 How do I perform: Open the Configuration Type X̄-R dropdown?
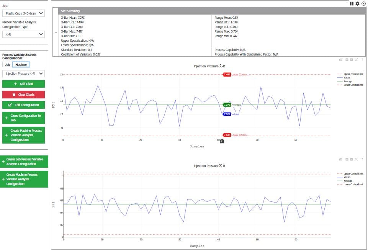tap(24, 34)
